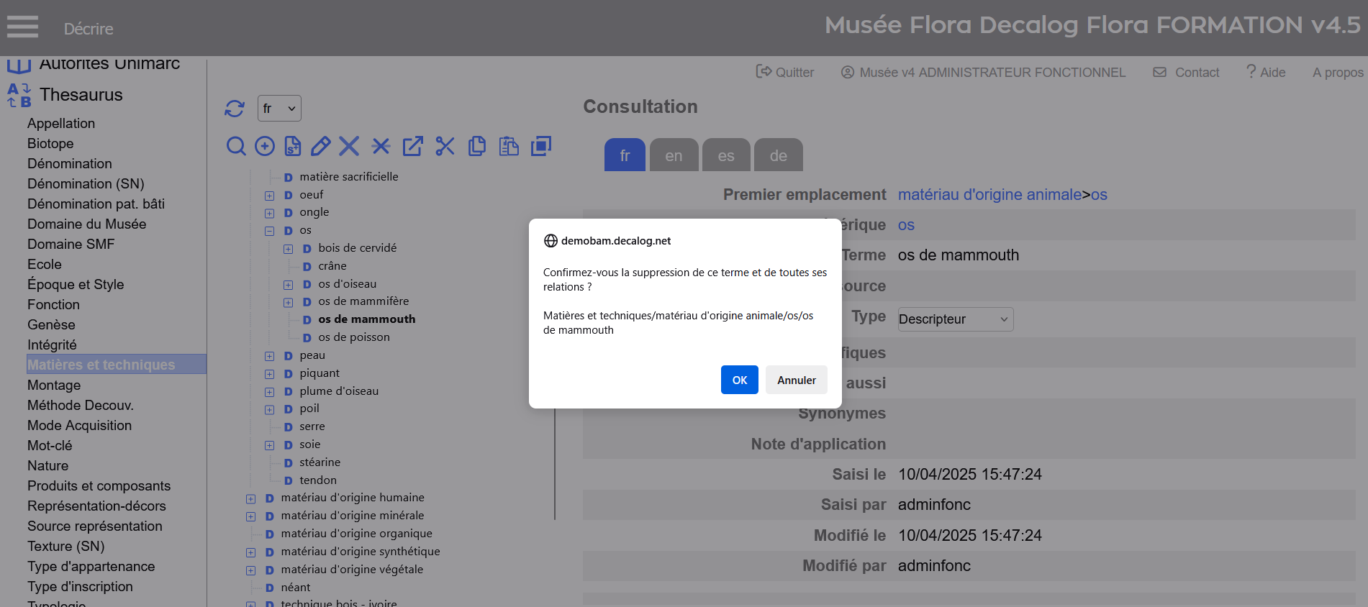Click the add term plus-circle icon
The height and width of the screenshot is (607, 1368).
point(265,147)
